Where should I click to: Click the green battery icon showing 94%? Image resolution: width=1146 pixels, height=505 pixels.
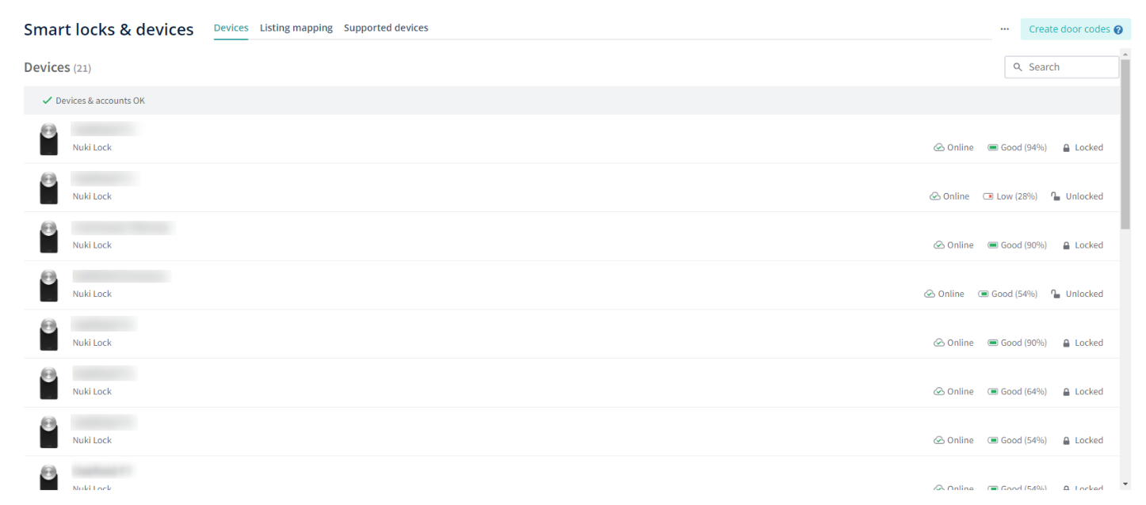(993, 147)
